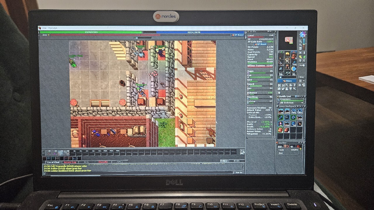Viewport: 374px width, 210px height.
Task: Click the minimap view
Action: 288,41
